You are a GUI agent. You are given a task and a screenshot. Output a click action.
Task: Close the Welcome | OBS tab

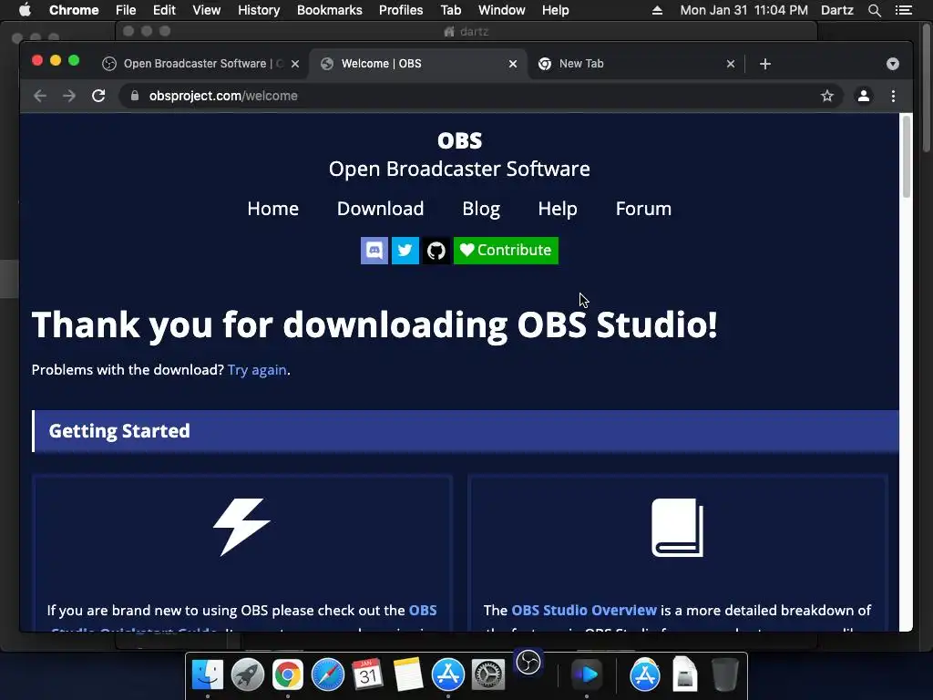512,64
